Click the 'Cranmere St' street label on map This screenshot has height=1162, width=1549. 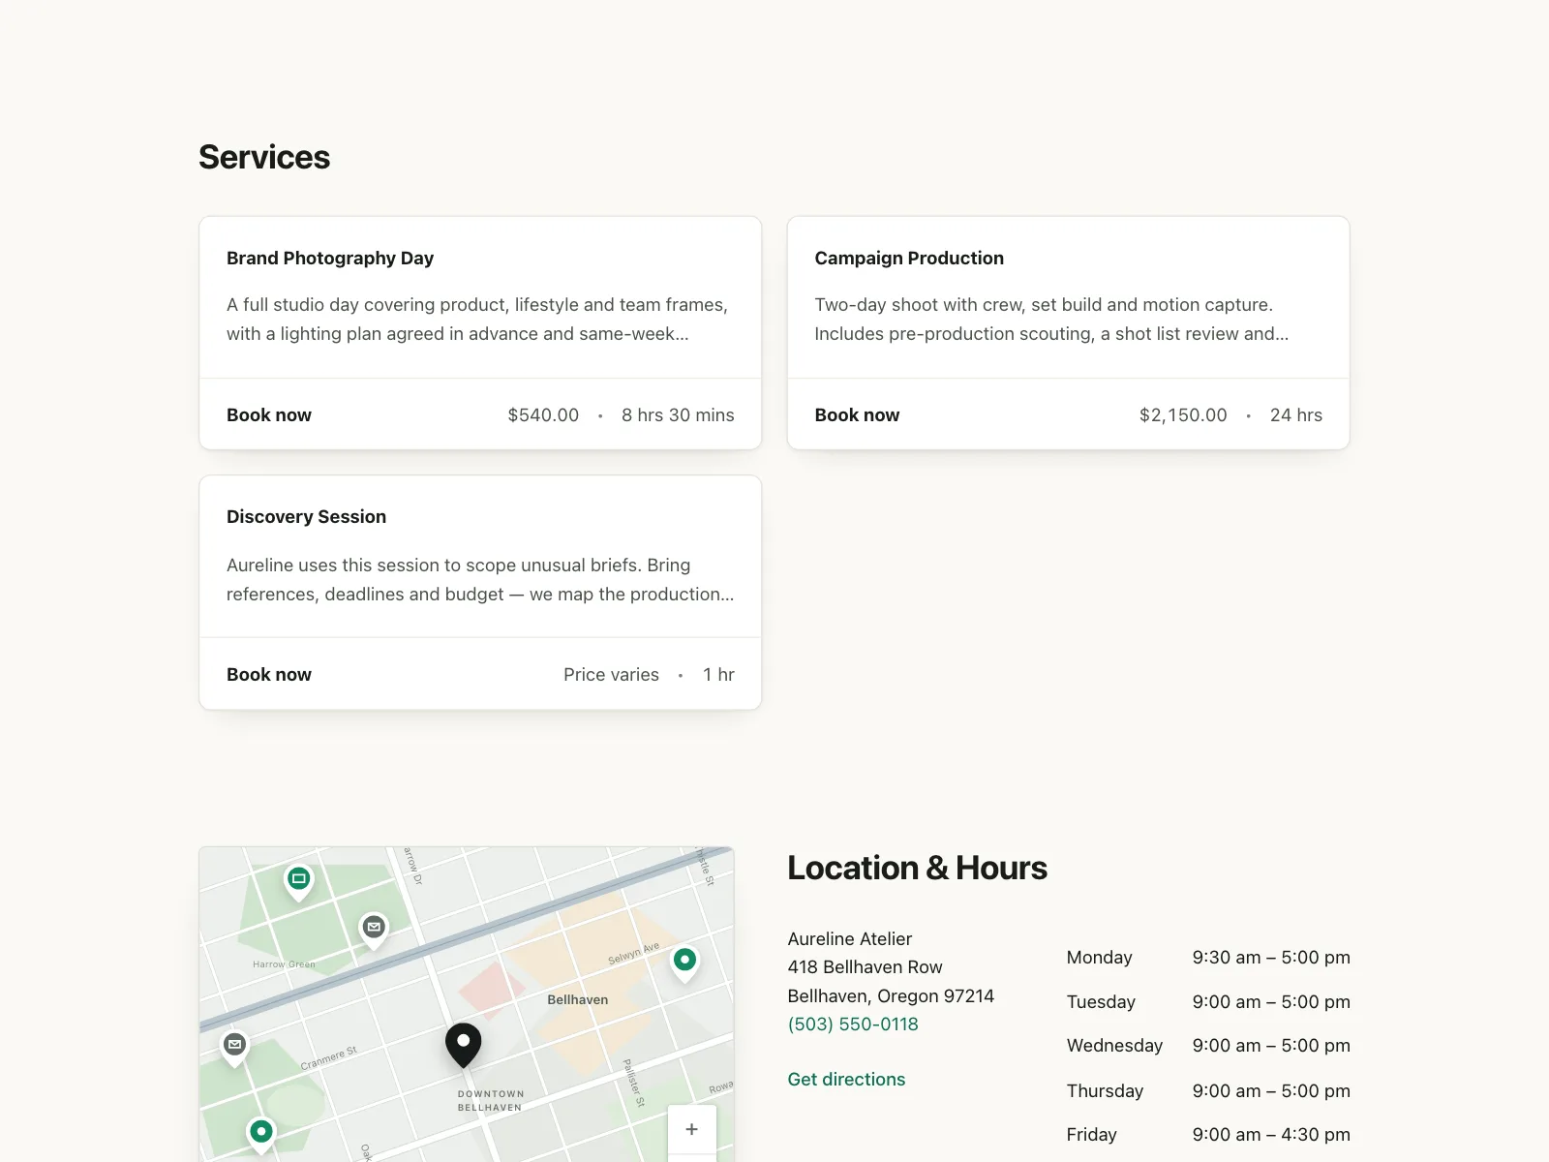[329, 1058]
